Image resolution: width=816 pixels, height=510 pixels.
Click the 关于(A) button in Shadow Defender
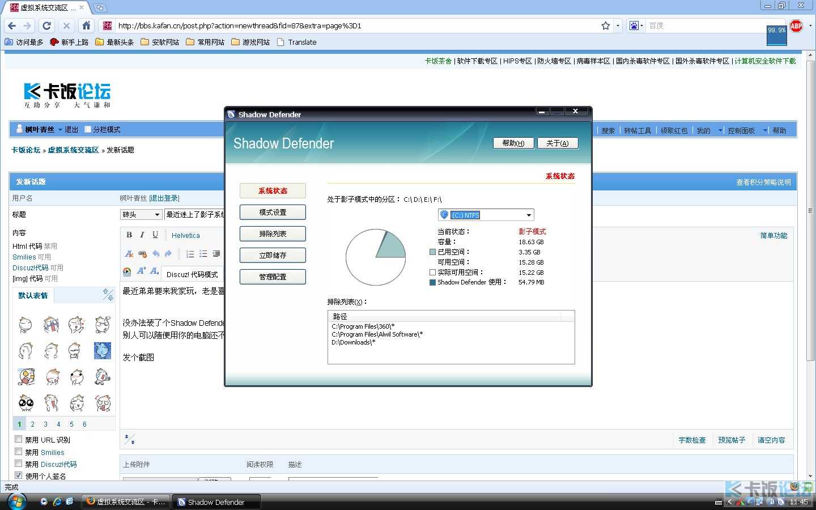558,143
